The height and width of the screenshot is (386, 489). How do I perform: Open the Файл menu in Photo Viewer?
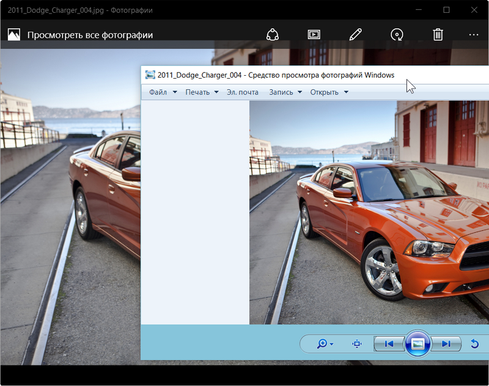163,92
